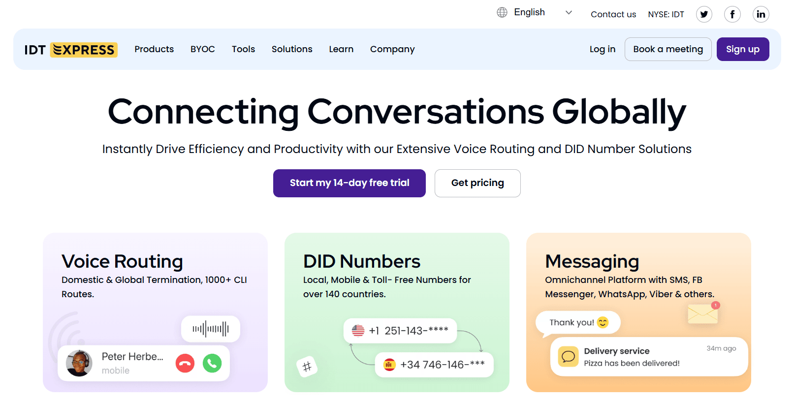This screenshot has height=402, width=795.
Task: Click 'mobile' label under caller name
Action: click(116, 371)
